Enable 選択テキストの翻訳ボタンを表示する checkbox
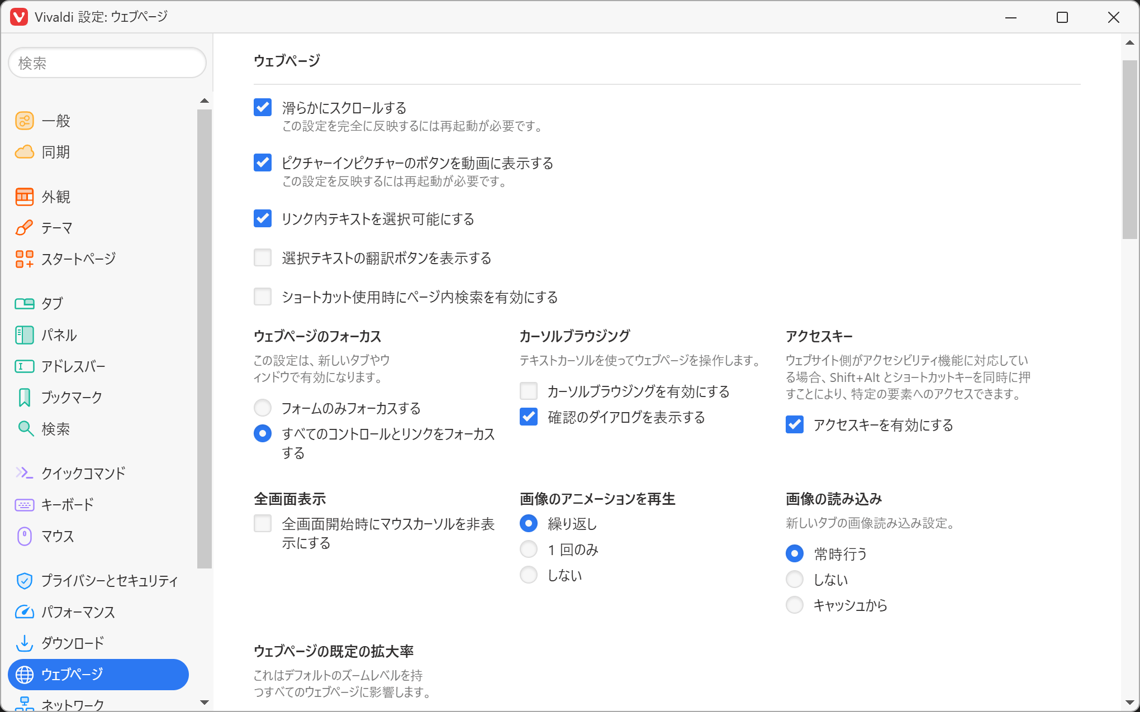 pos(263,258)
